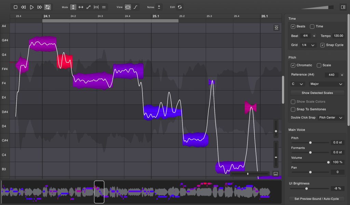The height and width of the screenshot is (205, 350).
Task: Disable the Snap Cycle checkbox
Action: (x=322, y=45)
